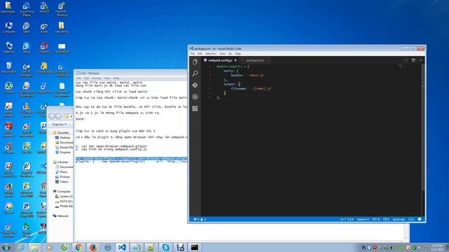Click the Windows Start button
This screenshot has width=449, height=252.
[x=6, y=247]
